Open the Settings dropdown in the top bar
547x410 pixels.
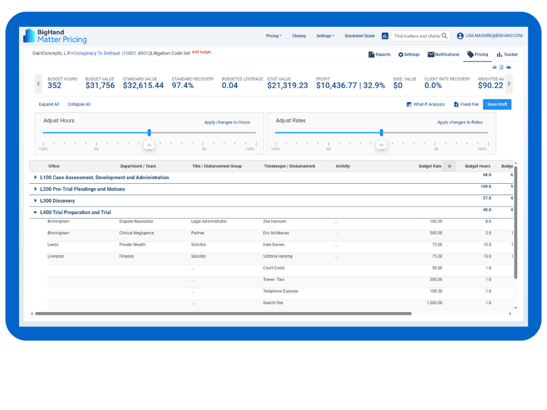click(325, 36)
